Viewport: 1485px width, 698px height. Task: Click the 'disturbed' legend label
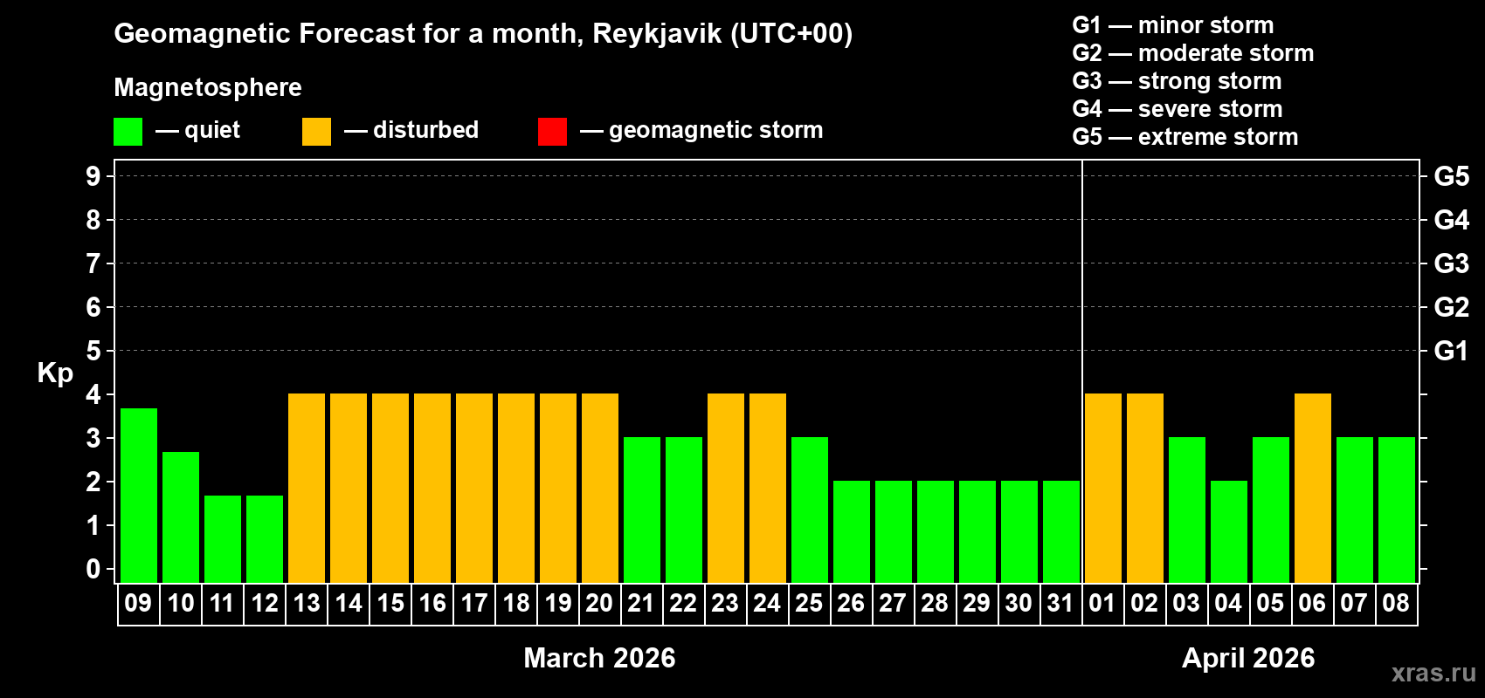click(425, 130)
